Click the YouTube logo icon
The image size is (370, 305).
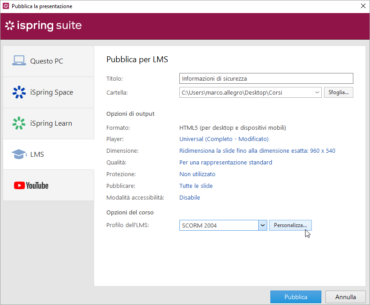[31, 185]
